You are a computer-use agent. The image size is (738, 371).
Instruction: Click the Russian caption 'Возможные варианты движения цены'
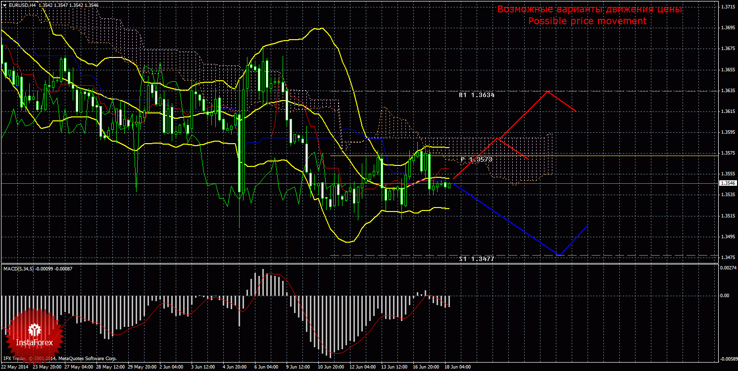coord(590,9)
